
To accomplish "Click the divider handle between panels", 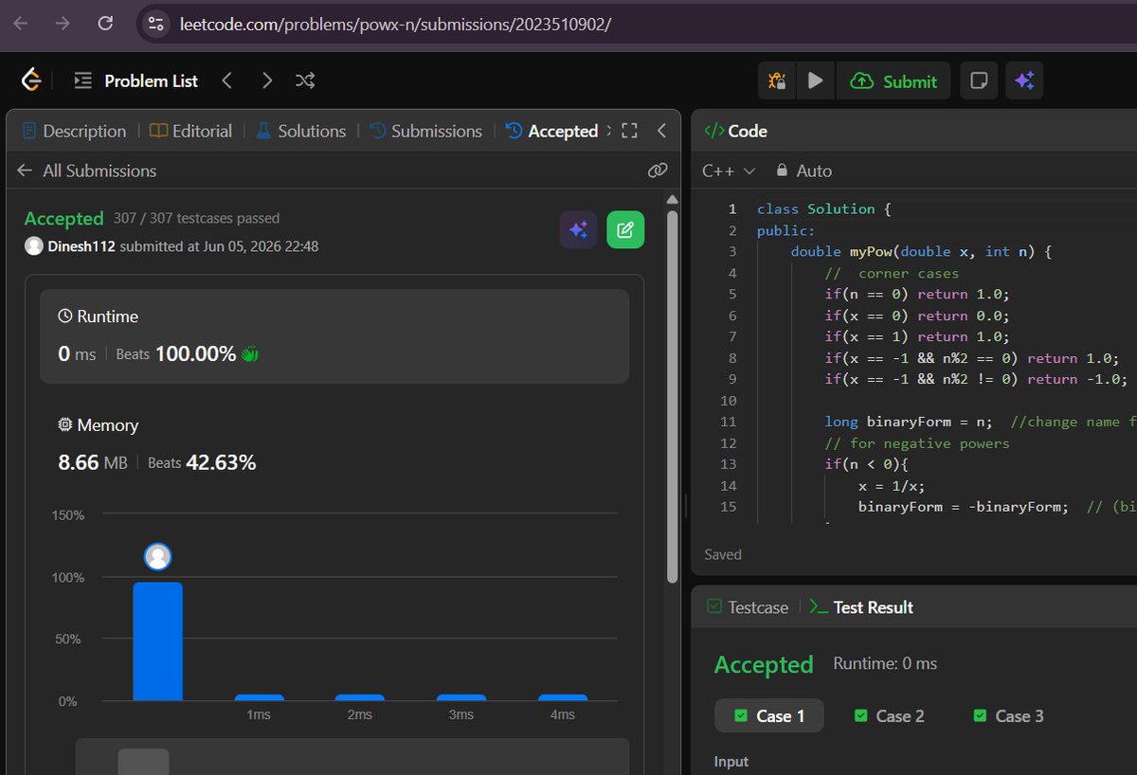I will (x=686, y=504).
